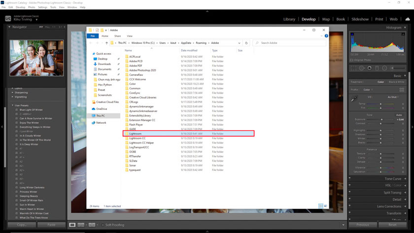
Task: Enable Original Photo checkbox under histogram
Action: 351,60
